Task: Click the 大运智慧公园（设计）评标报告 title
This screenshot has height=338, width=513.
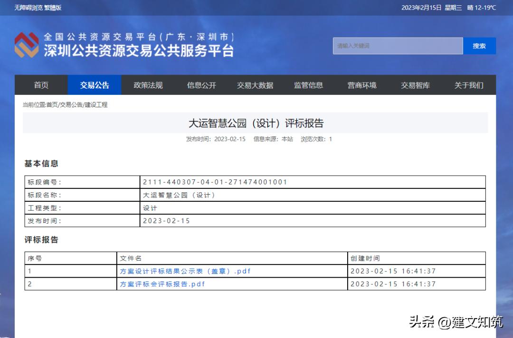Action: pyautogui.click(x=256, y=122)
